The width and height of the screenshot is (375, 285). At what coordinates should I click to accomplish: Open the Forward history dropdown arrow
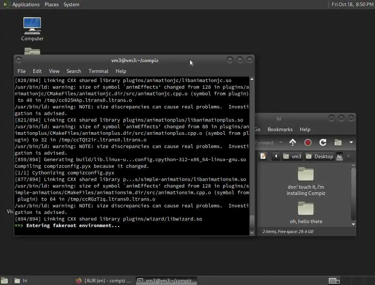(281, 142)
